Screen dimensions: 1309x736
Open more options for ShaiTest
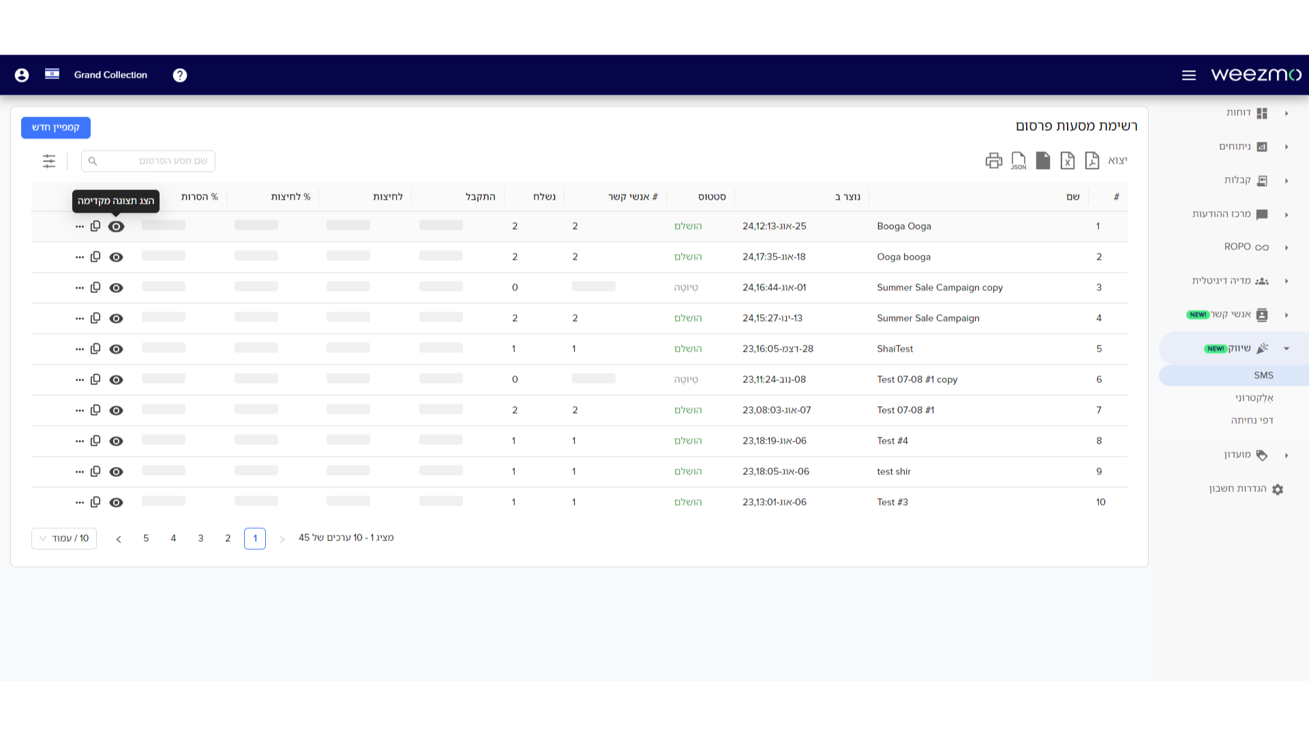(80, 349)
